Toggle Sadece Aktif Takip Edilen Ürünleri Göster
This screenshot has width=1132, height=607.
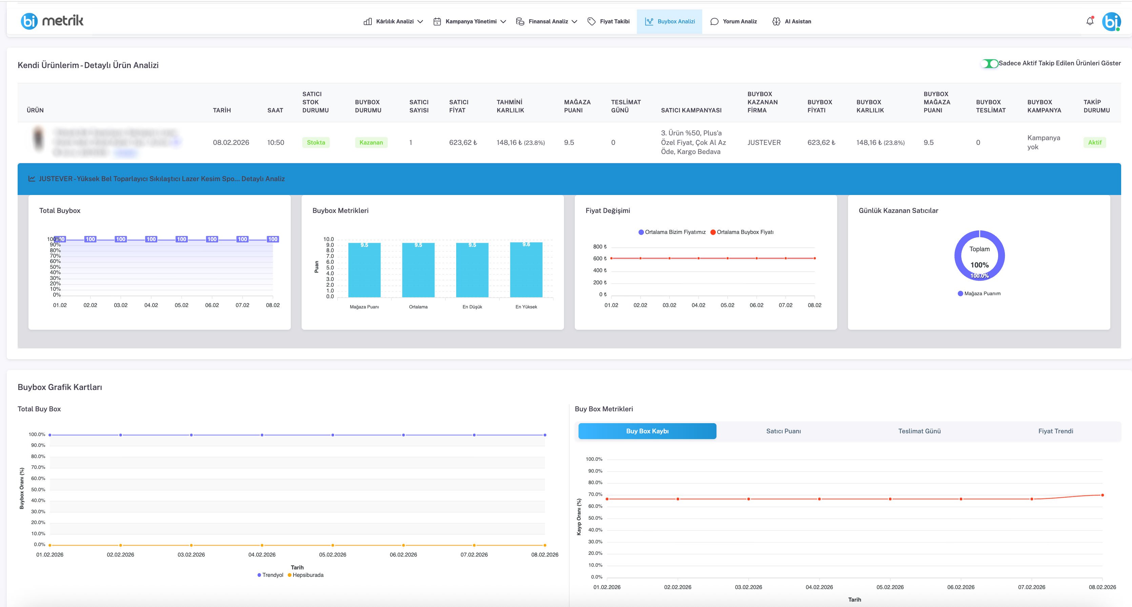click(x=989, y=64)
